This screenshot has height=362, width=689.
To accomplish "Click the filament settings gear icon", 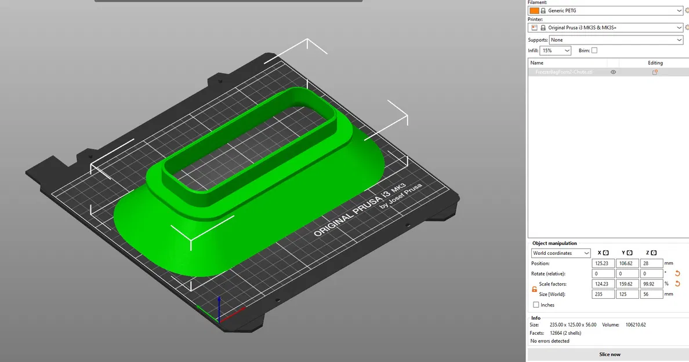I will click(x=687, y=10).
